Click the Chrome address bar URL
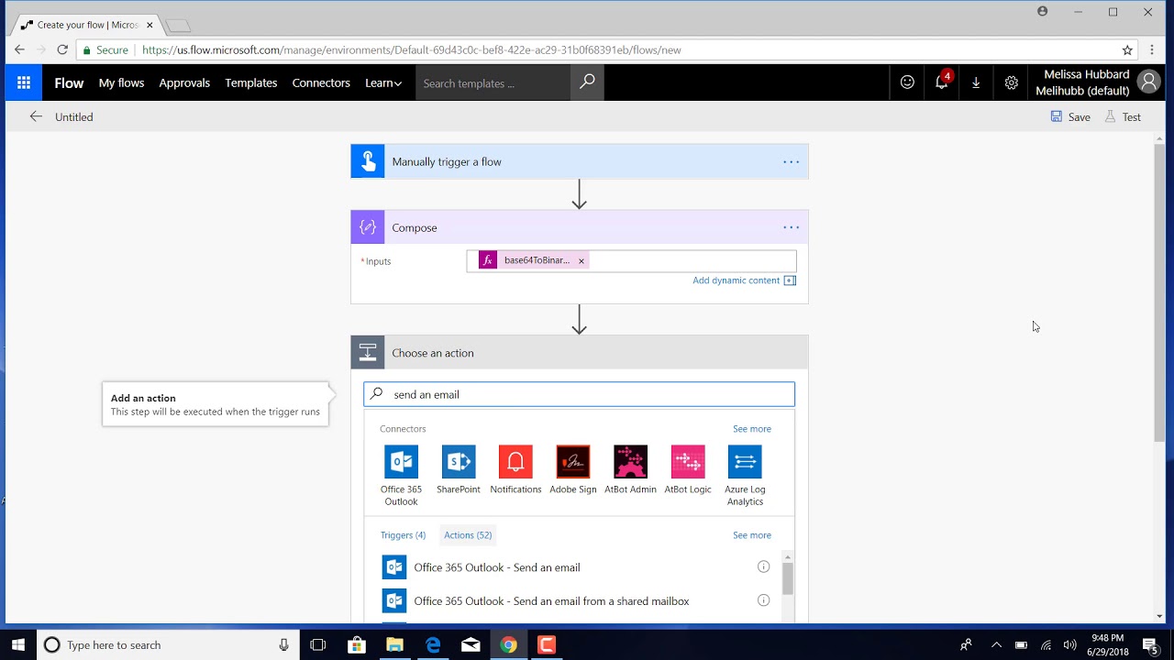 [412, 49]
